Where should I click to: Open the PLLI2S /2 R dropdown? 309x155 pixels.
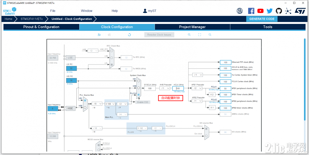(157, 128)
